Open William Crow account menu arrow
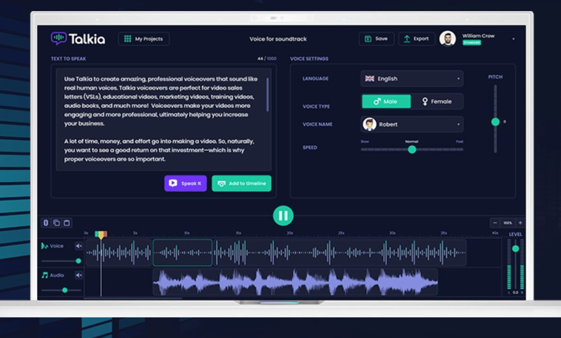 [513, 39]
